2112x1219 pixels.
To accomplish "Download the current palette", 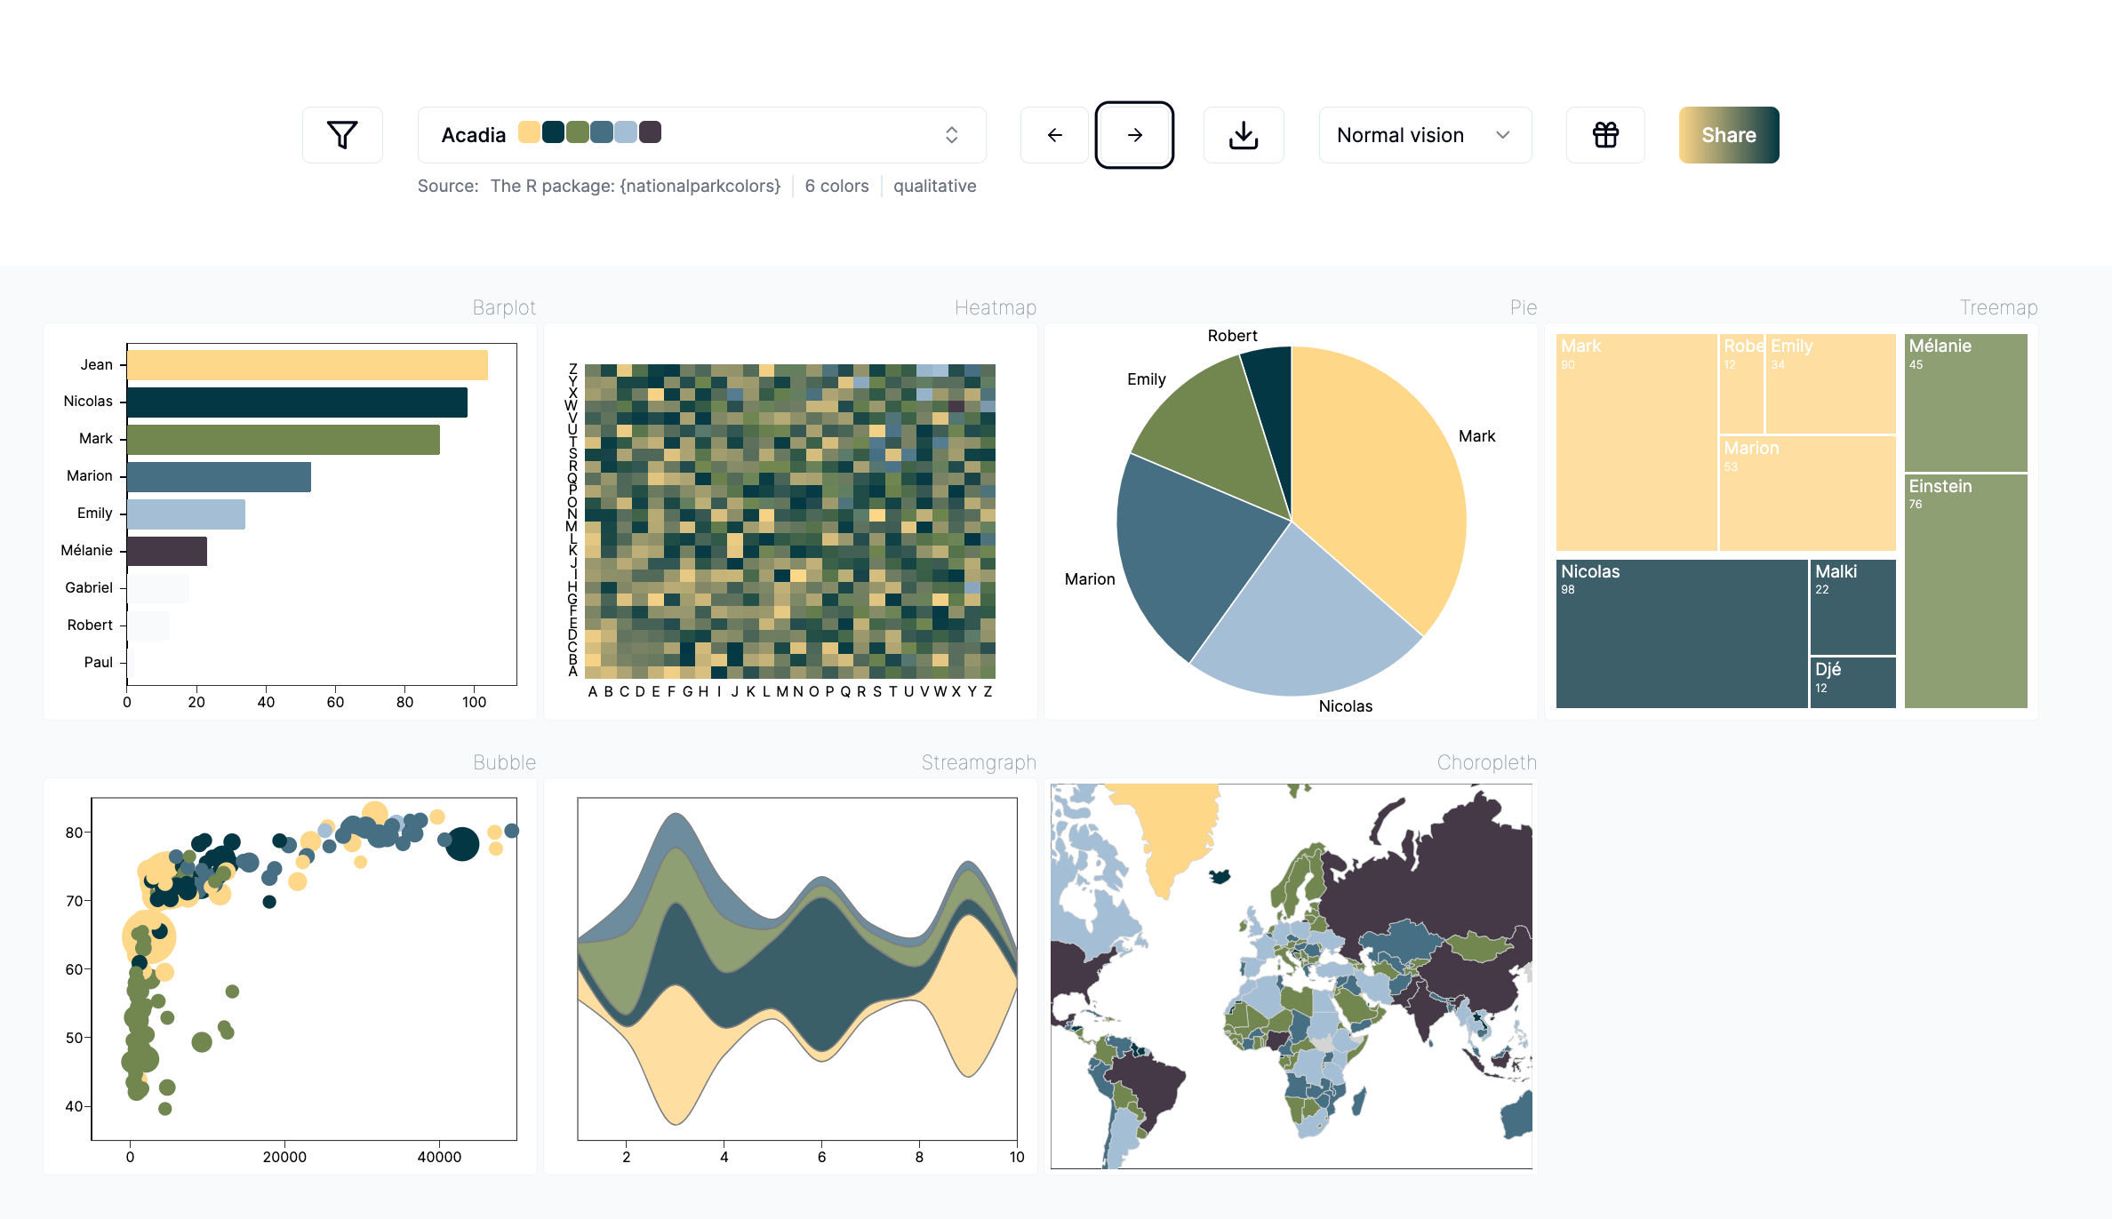I will [x=1243, y=135].
